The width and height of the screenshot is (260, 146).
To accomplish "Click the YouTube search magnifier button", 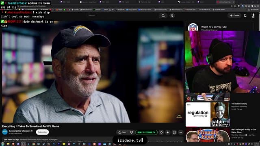I will [x=163, y=15].
